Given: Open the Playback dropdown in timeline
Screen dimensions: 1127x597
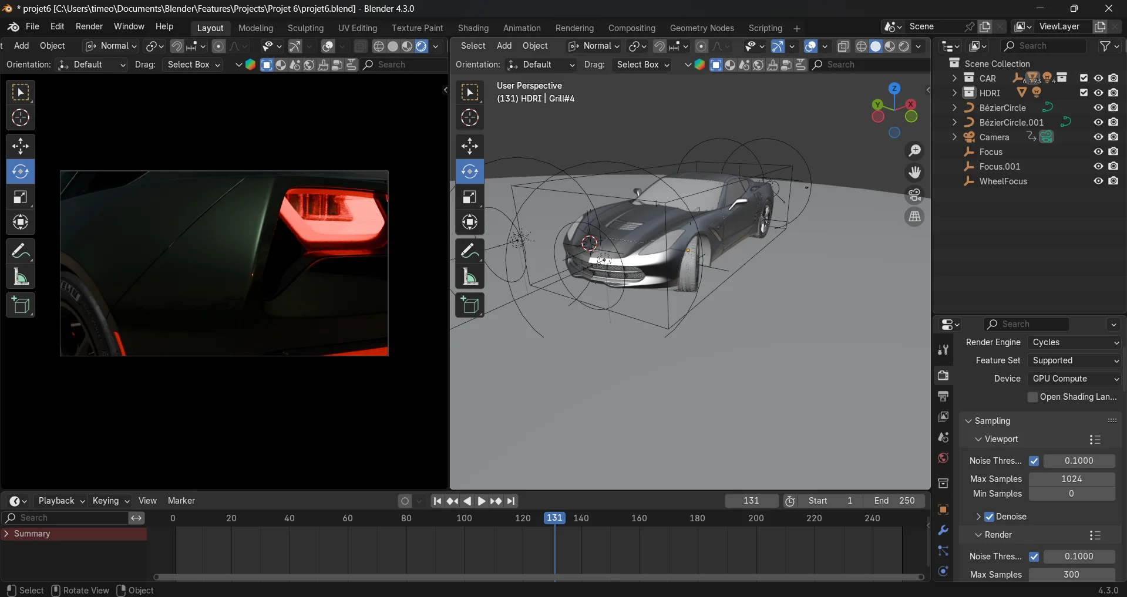Looking at the screenshot, I should 61,501.
